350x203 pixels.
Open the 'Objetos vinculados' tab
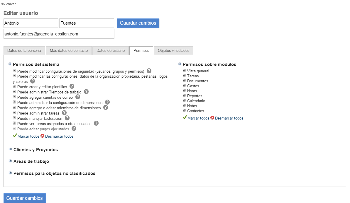point(173,50)
